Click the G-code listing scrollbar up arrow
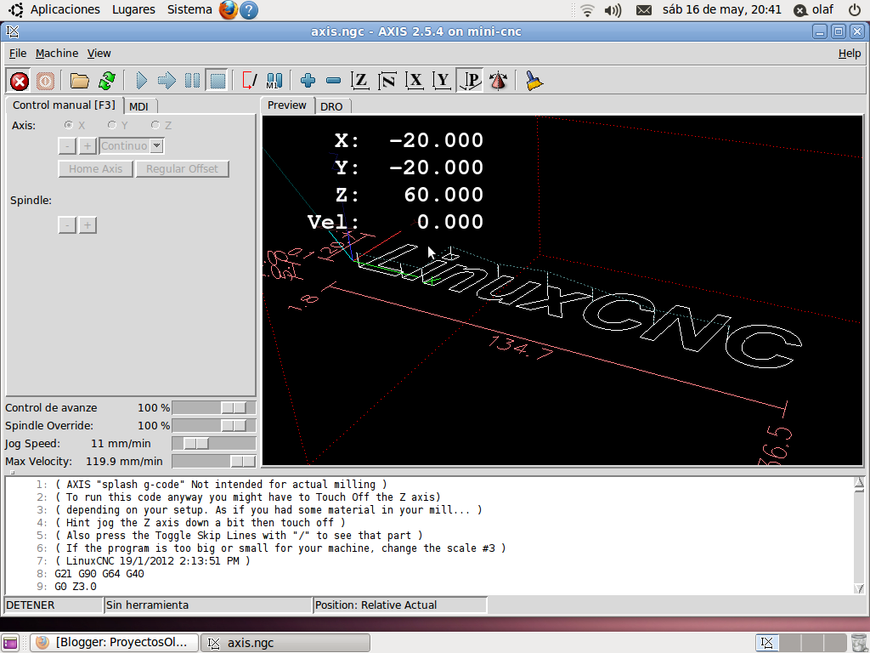The height and width of the screenshot is (653, 870). (859, 483)
